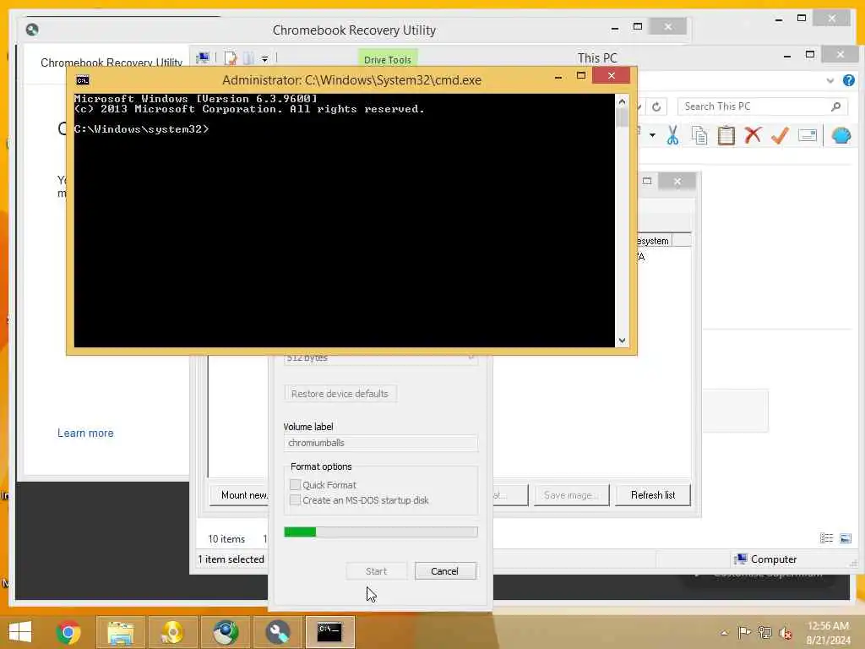Viewport: 865px width, 649px height.
Task: Click the C:\Windows\system32> prompt line
Action: (x=142, y=129)
